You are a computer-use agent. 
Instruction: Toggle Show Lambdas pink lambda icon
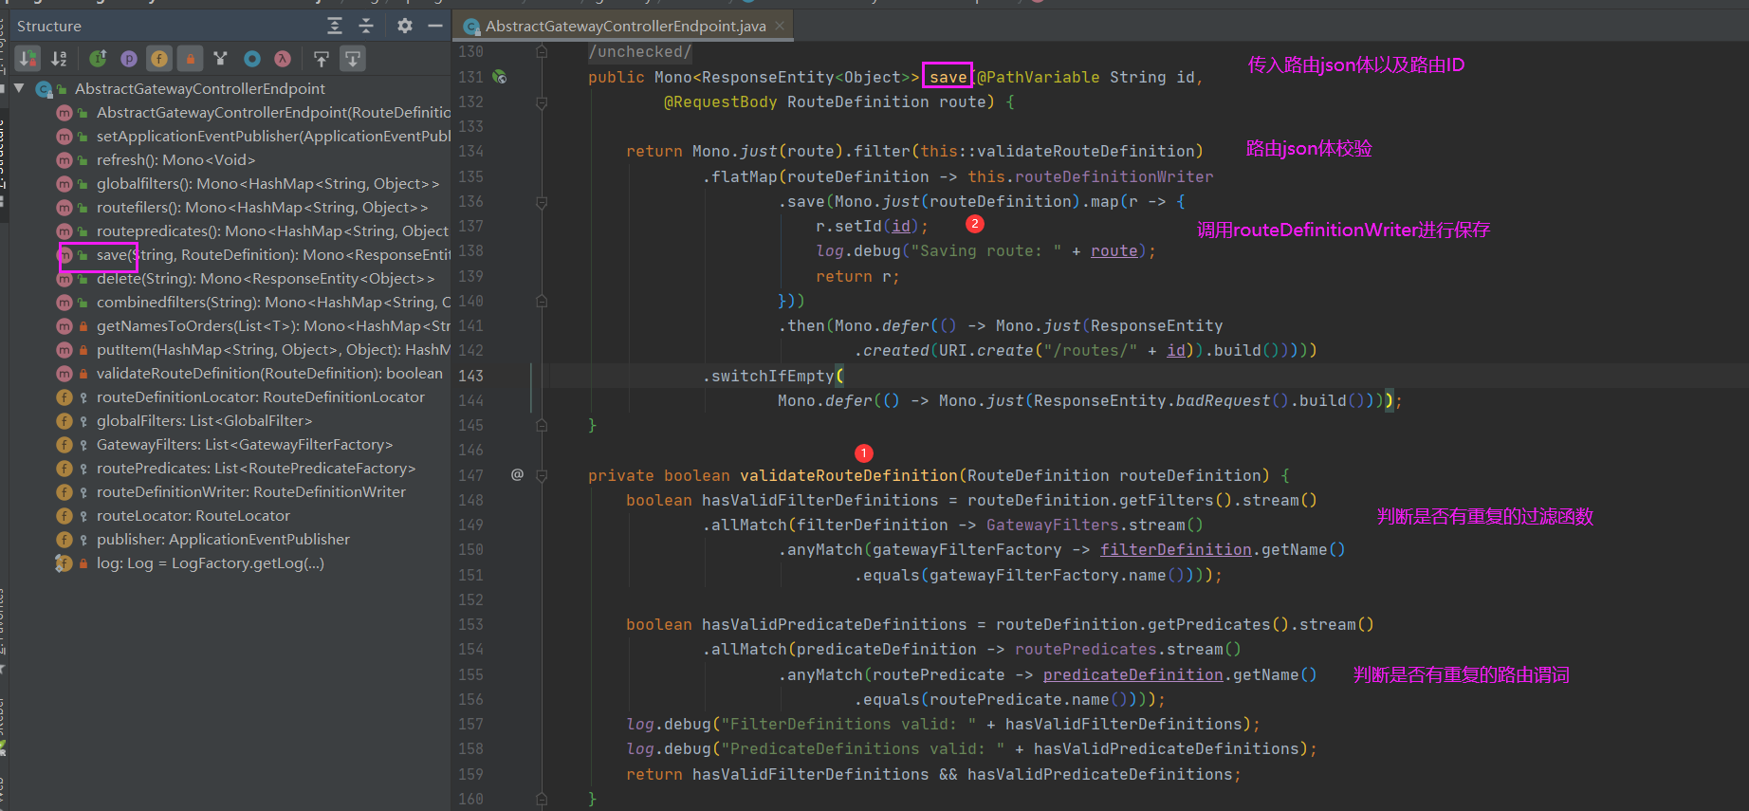point(283,59)
